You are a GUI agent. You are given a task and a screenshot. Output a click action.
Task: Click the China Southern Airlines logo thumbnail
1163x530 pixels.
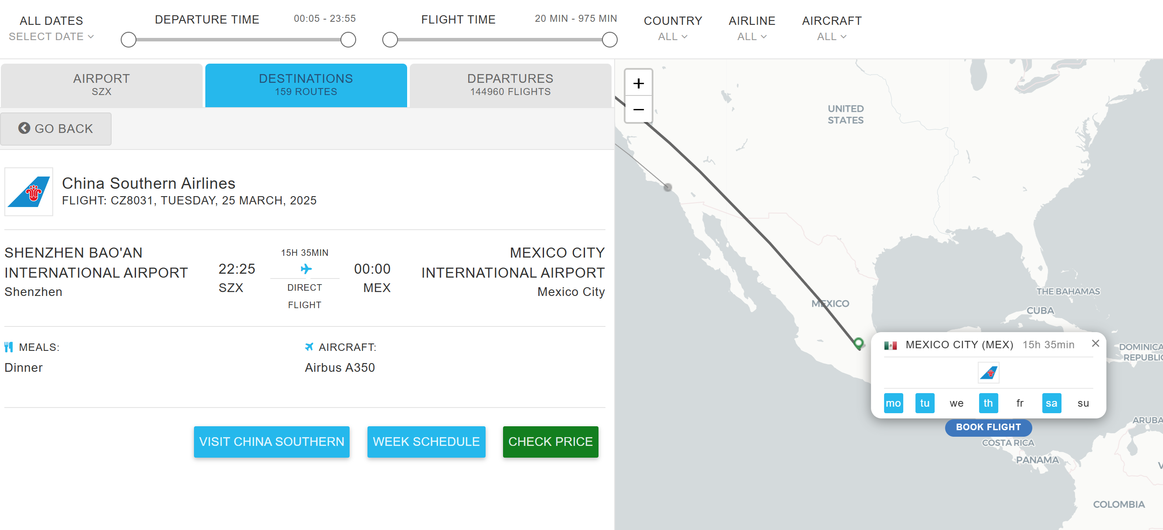click(29, 192)
